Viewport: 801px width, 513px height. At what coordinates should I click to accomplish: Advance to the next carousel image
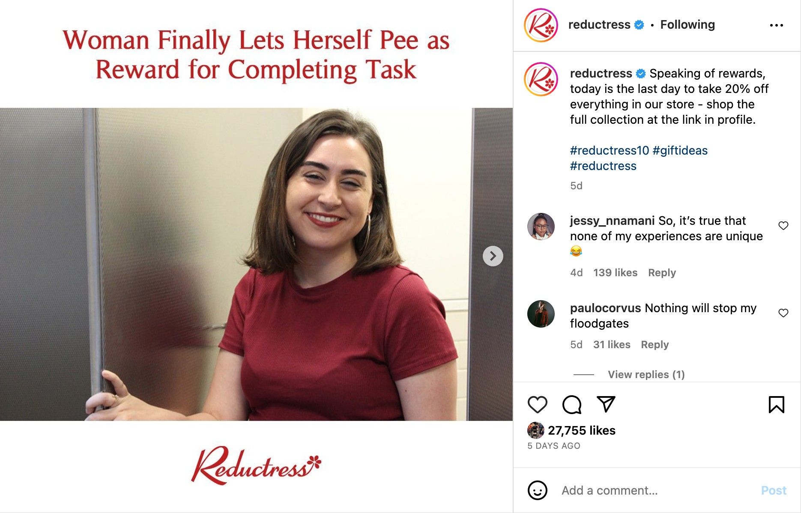pos(493,256)
